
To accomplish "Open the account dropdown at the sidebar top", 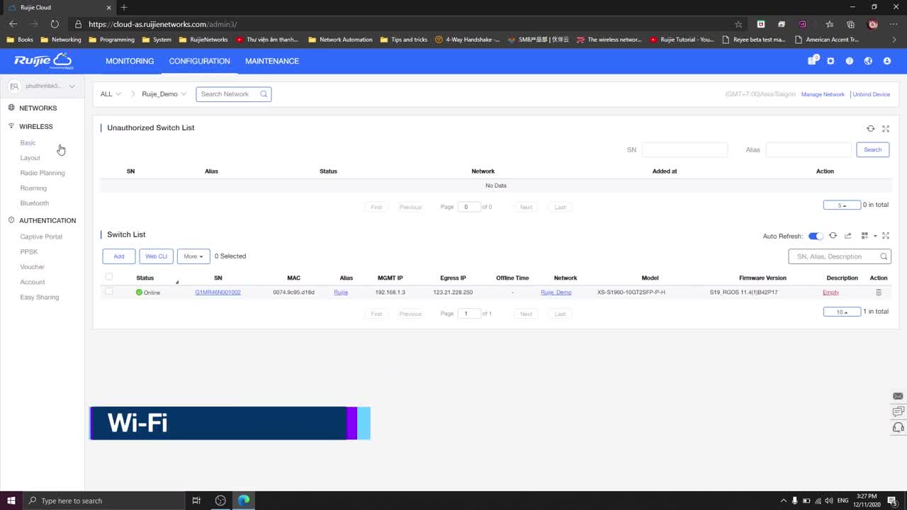I will pos(43,86).
